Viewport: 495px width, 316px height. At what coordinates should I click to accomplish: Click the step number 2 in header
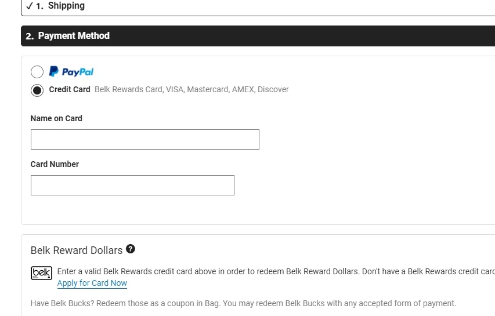[30, 36]
